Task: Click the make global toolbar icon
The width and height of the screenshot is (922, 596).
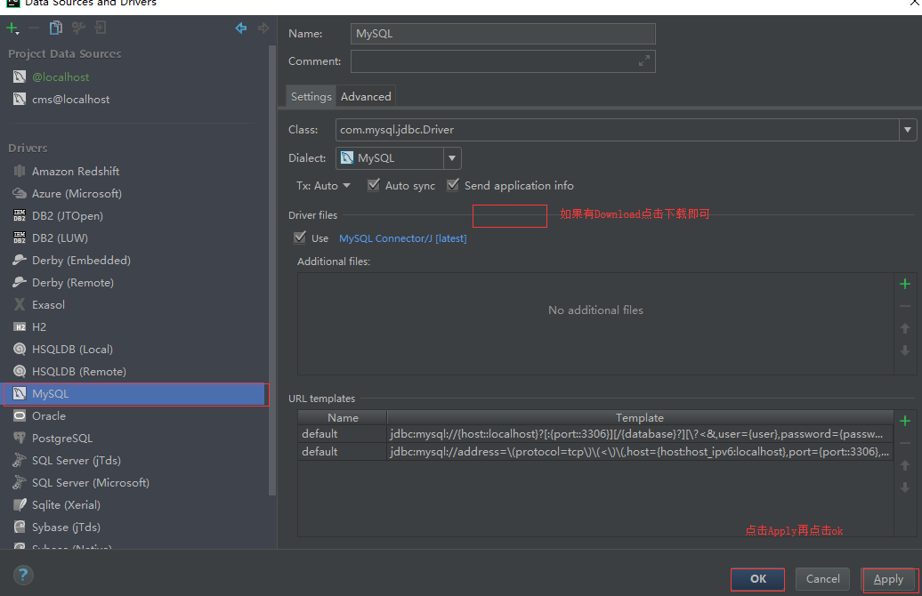Action: (x=101, y=28)
